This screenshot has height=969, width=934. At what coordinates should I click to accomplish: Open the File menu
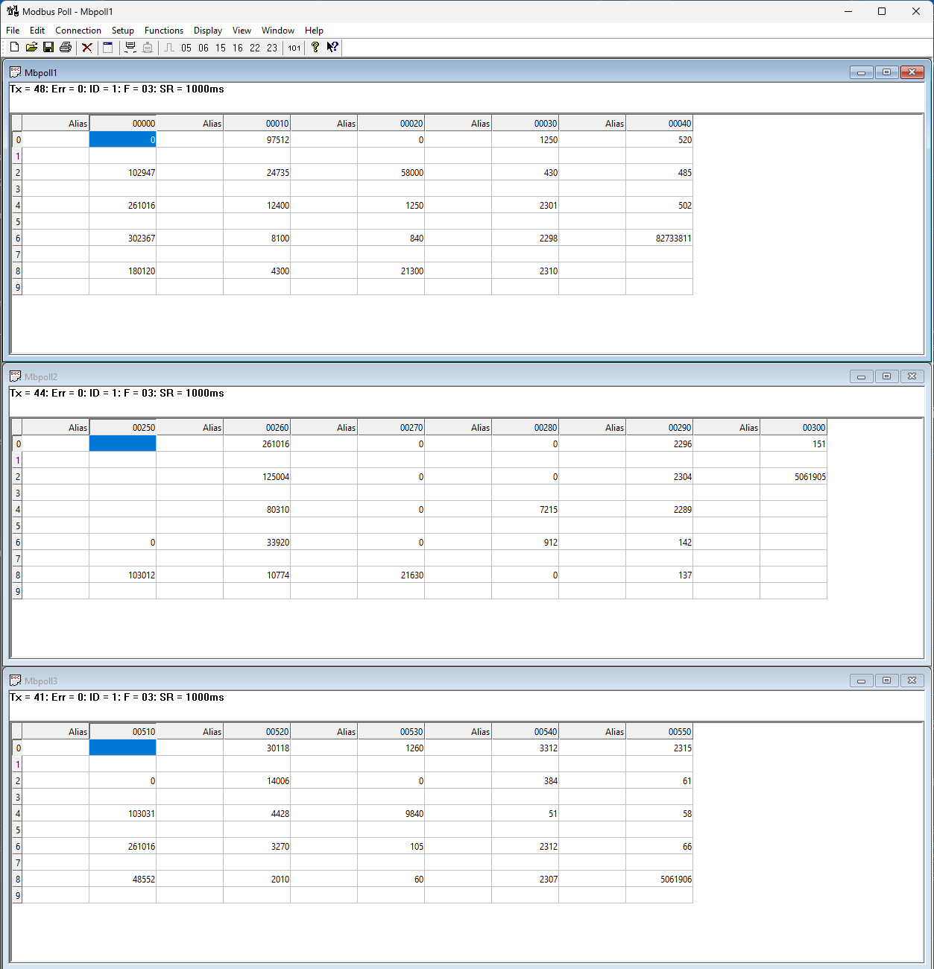tap(13, 31)
